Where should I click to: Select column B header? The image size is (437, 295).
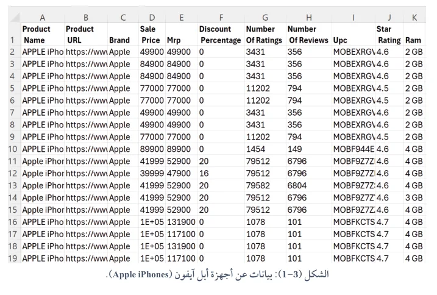tap(86, 18)
